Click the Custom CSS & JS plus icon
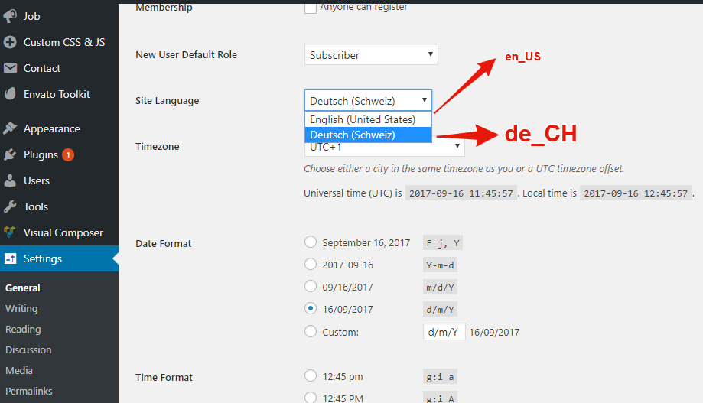The width and height of the screenshot is (703, 403). coord(10,42)
